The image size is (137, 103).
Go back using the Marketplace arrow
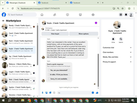point(3,21)
